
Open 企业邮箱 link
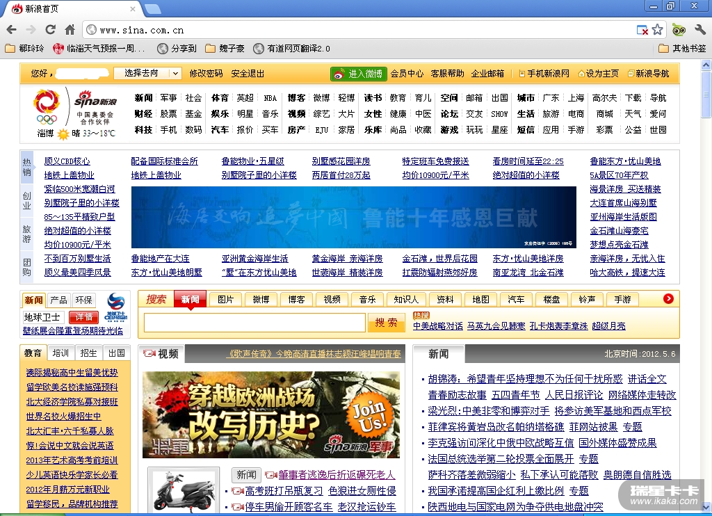pyautogui.click(x=487, y=74)
